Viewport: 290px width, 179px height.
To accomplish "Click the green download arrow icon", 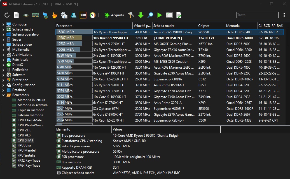I will [x=141, y=15].
